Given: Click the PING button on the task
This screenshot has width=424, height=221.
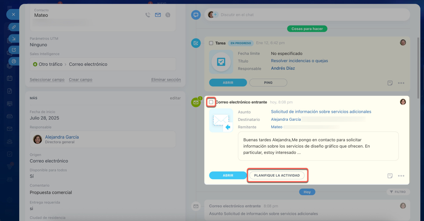Looking at the screenshot, I should (x=268, y=83).
